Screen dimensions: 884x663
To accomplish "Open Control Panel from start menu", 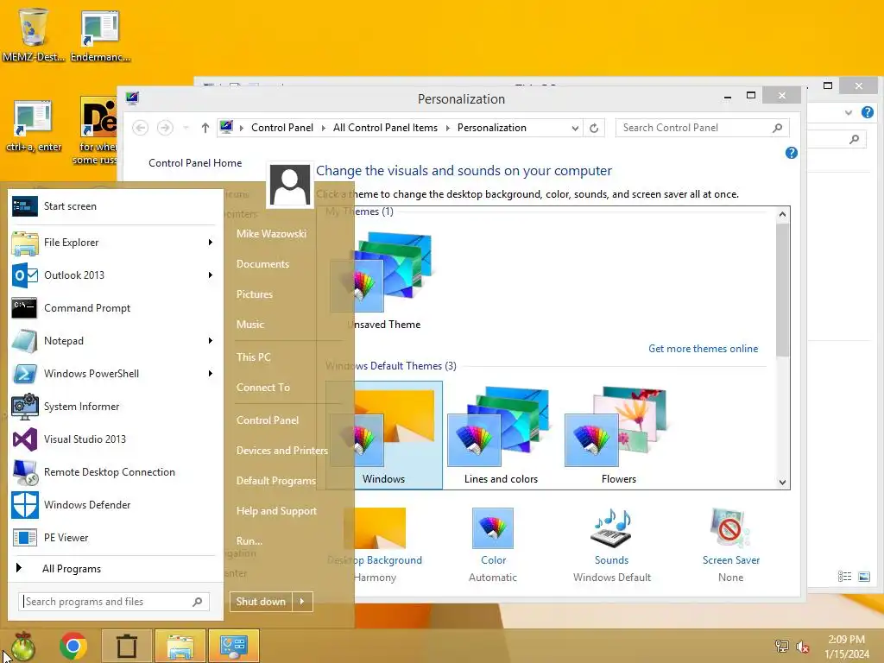I will 268,420.
